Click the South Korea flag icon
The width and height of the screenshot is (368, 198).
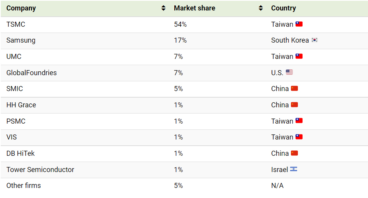click(x=315, y=40)
